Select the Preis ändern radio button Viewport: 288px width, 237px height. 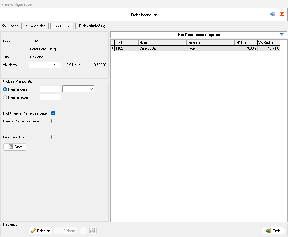coord(5,89)
